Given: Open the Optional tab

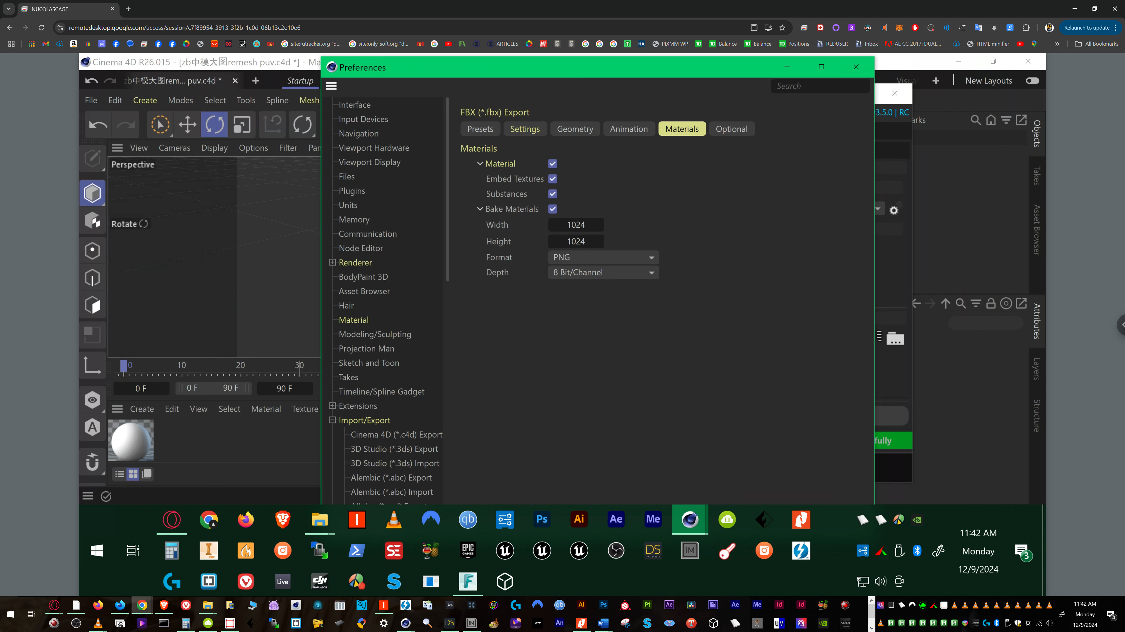Looking at the screenshot, I should click(x=732, y=129).
